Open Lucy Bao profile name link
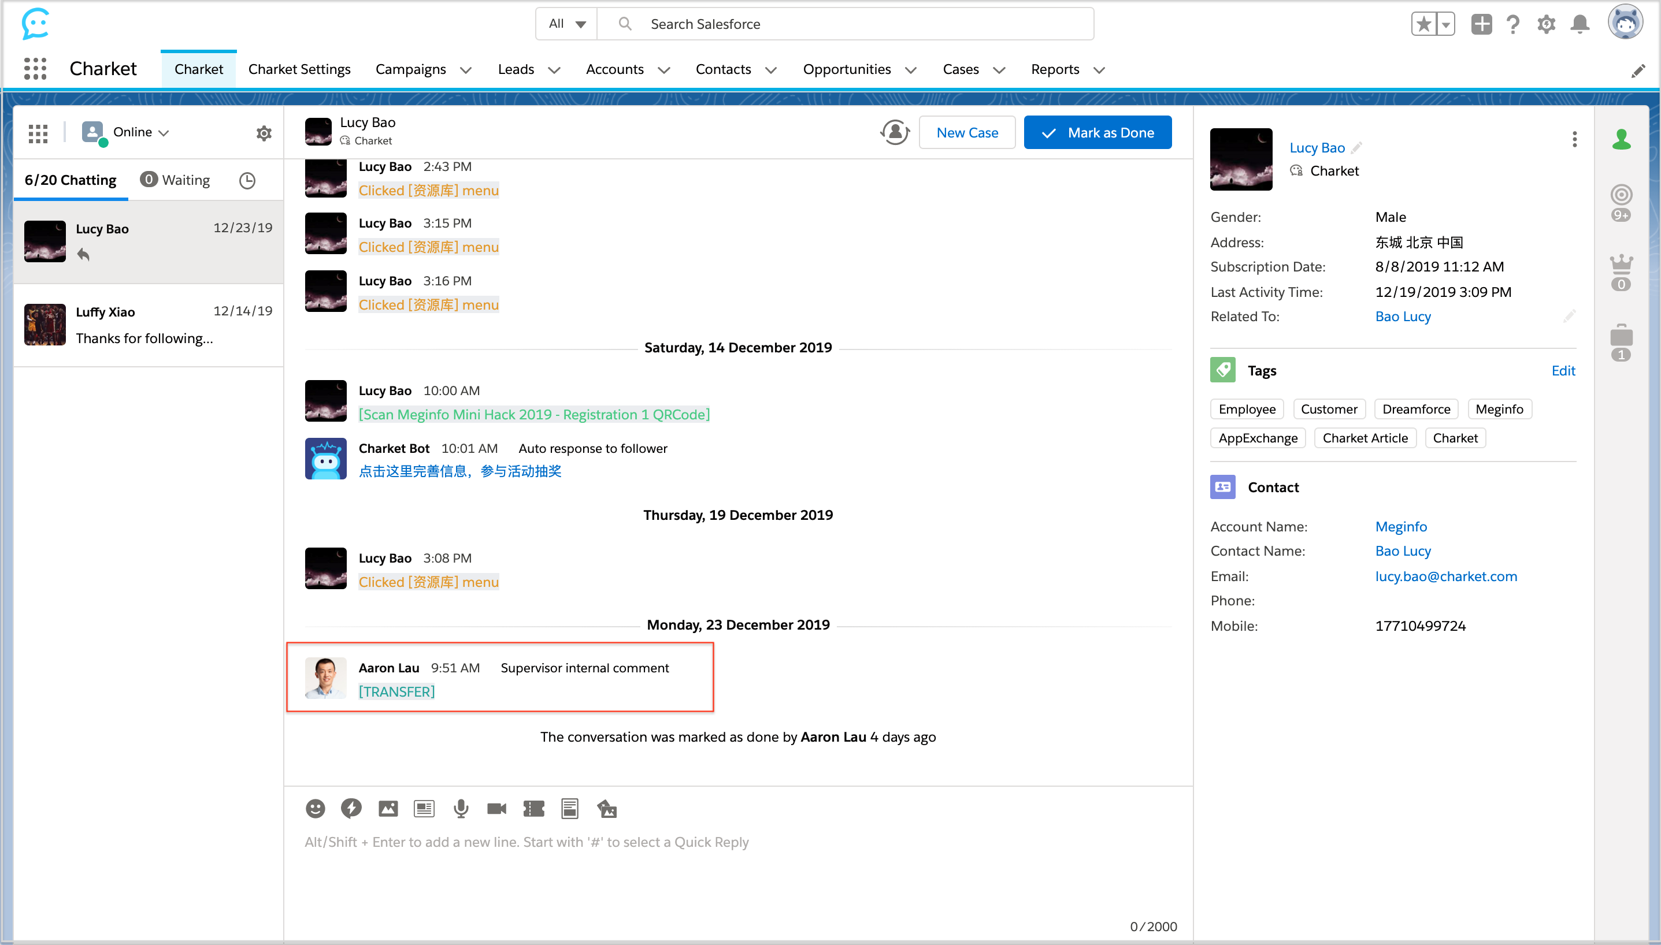 click(1317, 148)
